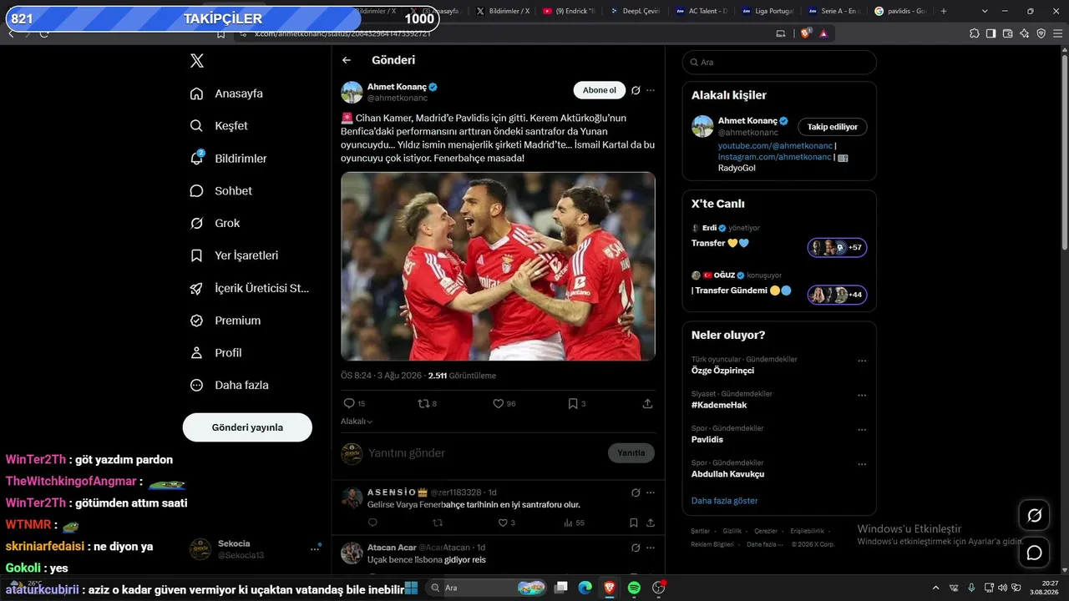Open Keşfet search page

click(220, 126)
